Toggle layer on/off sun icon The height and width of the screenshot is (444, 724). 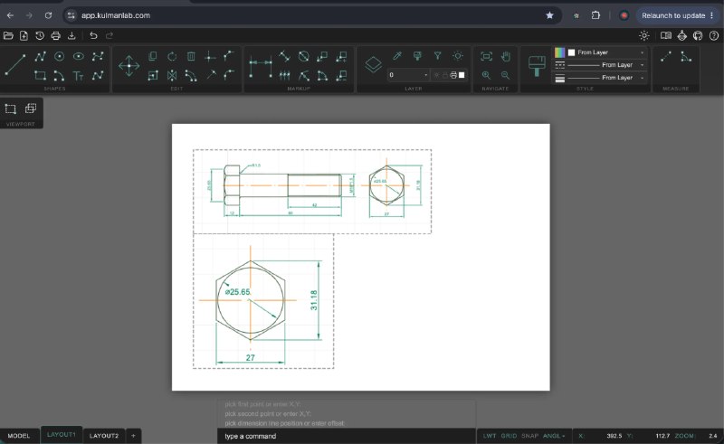tap(436, 75)
